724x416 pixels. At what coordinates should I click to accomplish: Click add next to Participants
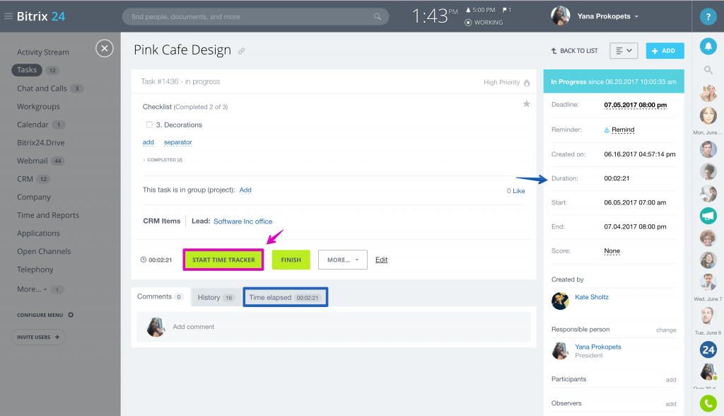[x=671, y=380]
